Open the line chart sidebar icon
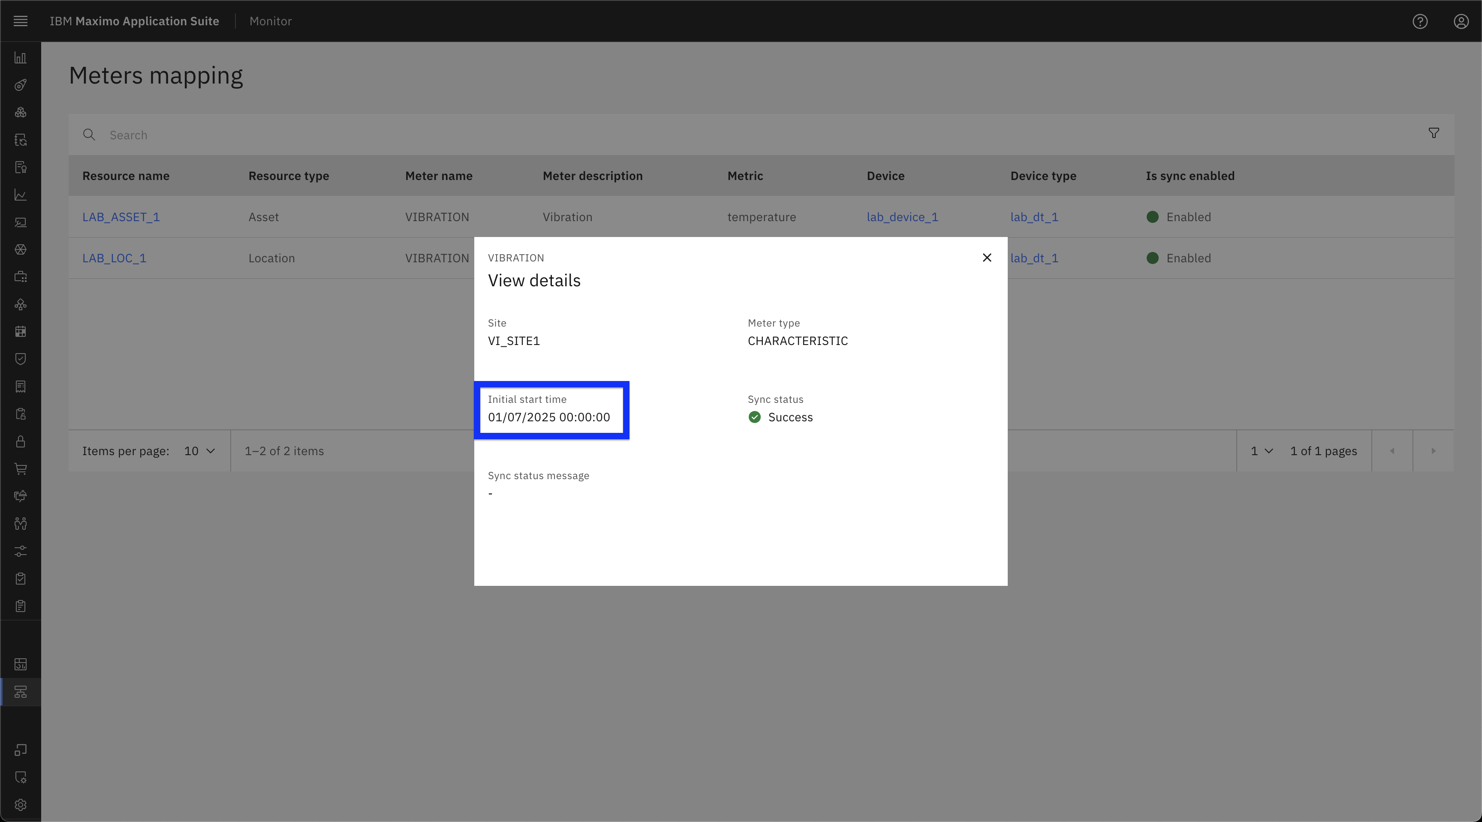Image resolution: width=1482 pixels, height=822 pixels. point(21,195)
